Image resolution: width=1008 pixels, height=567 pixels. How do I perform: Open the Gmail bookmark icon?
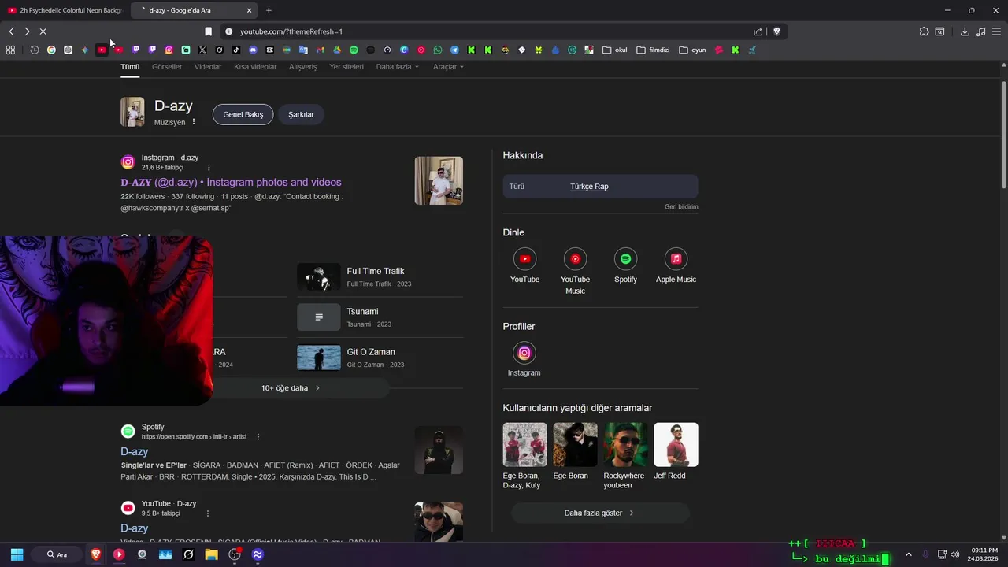[x=320, y=50]
